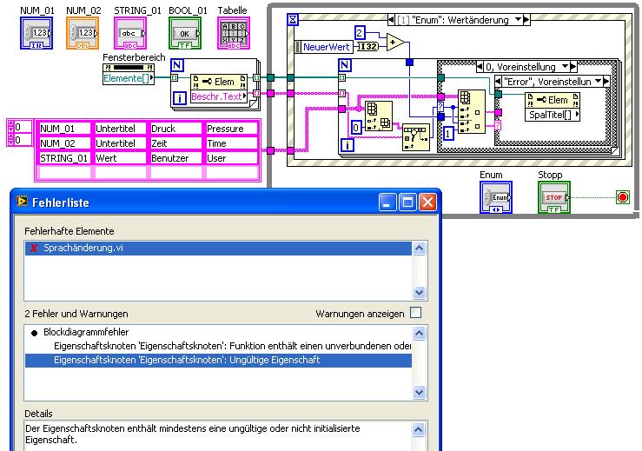Click the SpalTitel[] property node

pos(553,115)
